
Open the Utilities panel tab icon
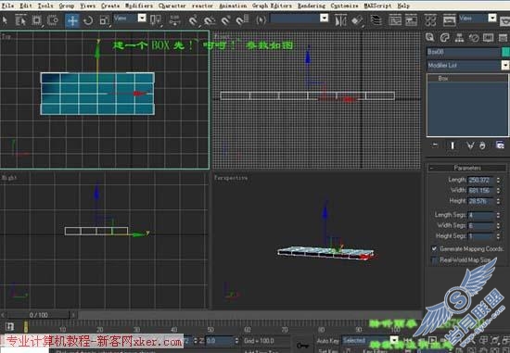tap(503, 38)
